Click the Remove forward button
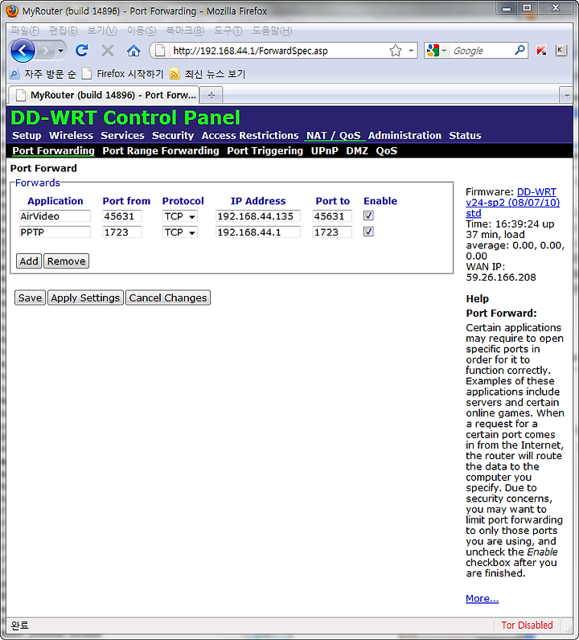Viewport: 579px width, 640px height. [66, 261]
